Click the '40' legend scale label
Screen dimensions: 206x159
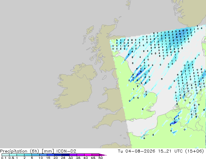click(85, 158)
